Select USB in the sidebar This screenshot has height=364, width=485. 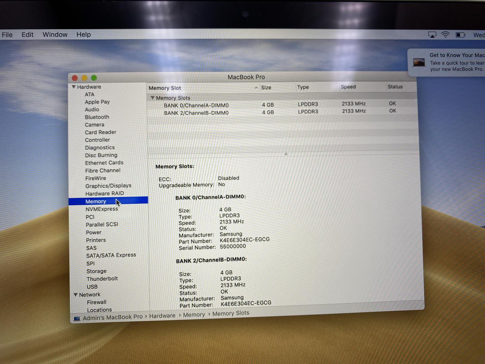[x=92, y=287]
